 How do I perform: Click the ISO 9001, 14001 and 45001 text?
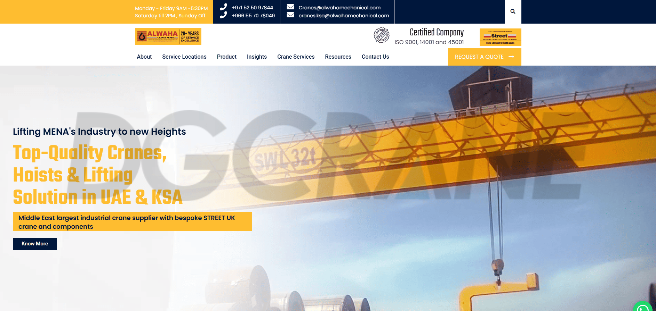(x=429, y=42)
